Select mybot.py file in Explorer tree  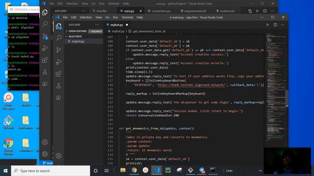(x=78, y=41)
